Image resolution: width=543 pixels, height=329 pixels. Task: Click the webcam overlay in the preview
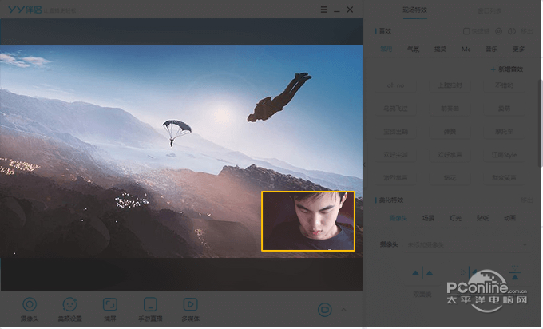pyautogui.click(x=308, y=221)
